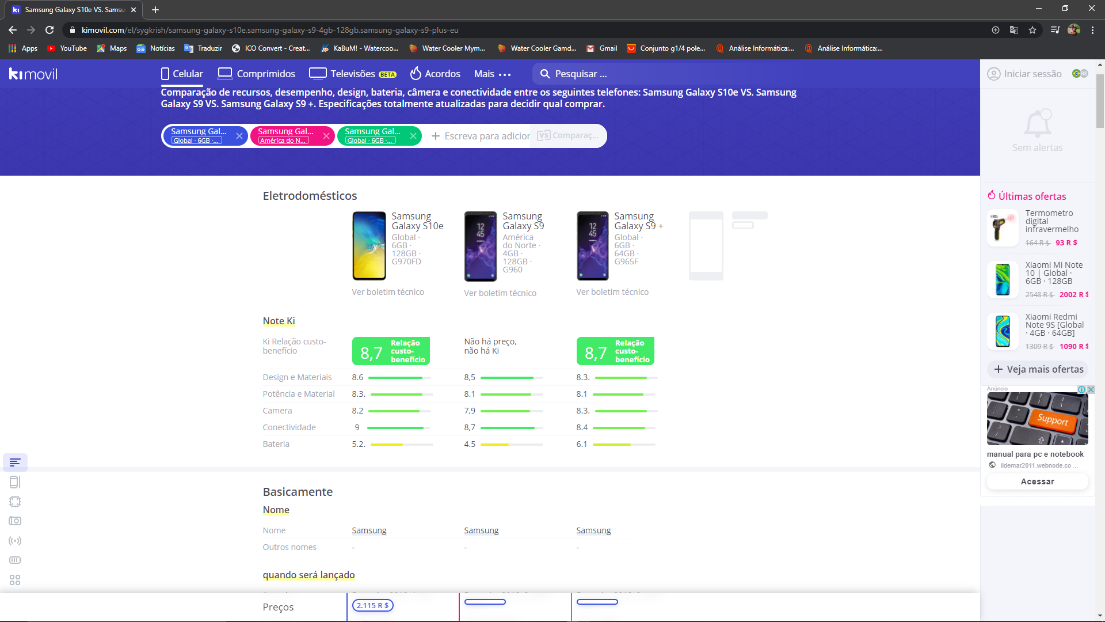Screen dimensions: 1105x622
Task: Click Iniciar sessão login link
Action: 1024,74
